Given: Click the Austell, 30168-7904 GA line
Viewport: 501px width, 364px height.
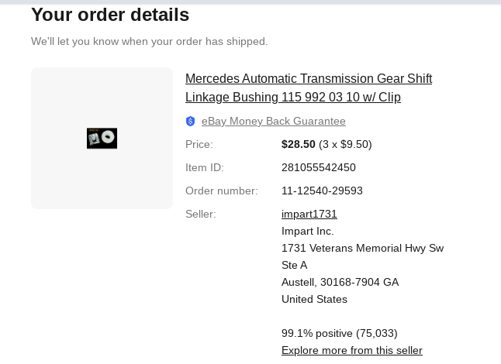Looking at the screenshot, I should coord(340,282).
